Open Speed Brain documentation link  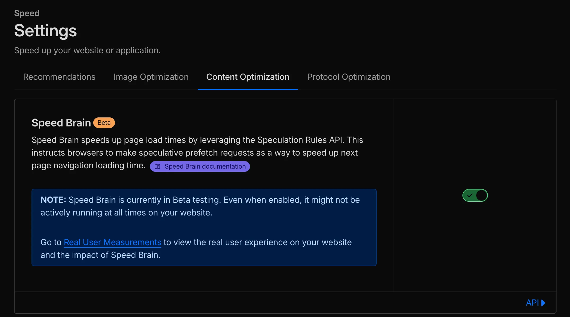pyautogui.click(x=200, y=166)
